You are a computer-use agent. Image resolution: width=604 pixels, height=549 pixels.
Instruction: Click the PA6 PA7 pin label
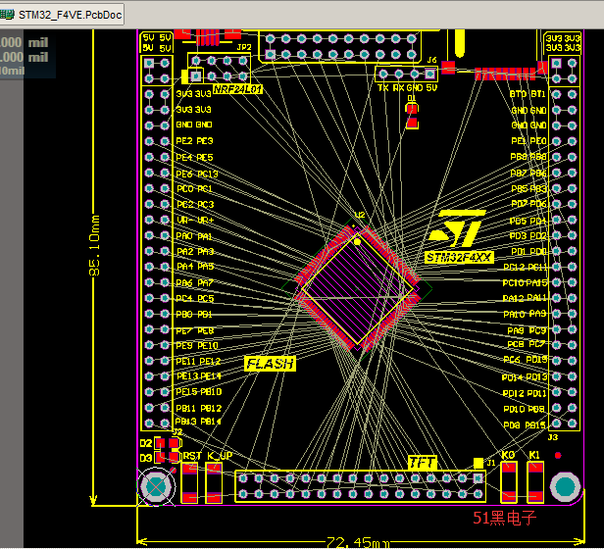coord(195,283)
